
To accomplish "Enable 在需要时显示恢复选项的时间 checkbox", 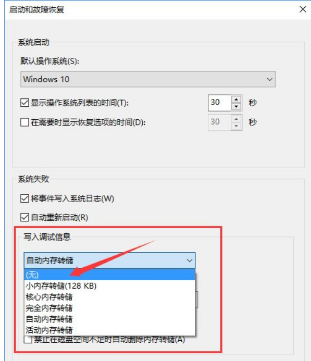I will 24,122.
